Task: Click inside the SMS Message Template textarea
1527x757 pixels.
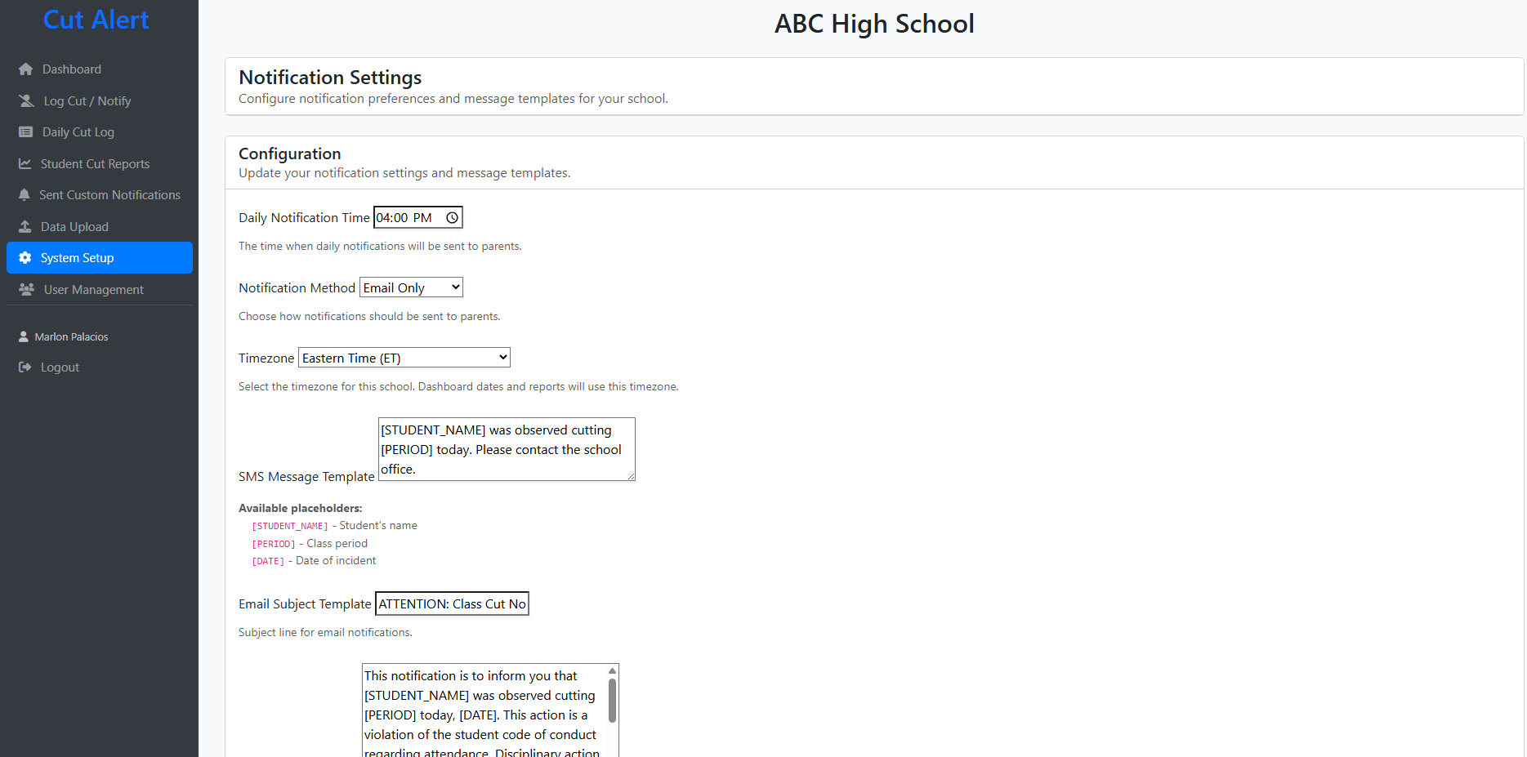Action: (x=506, y=449)
